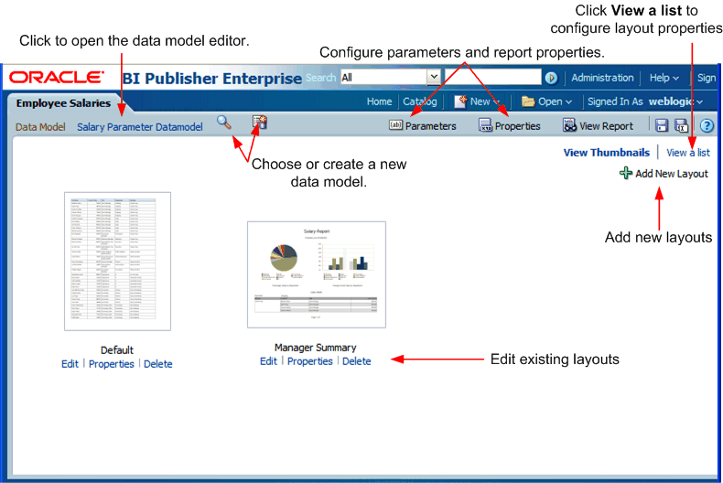The width and height of the screenshot is (723, 483).
Task: Delete the Manager Summary layout
Action: tap(356, 361)
